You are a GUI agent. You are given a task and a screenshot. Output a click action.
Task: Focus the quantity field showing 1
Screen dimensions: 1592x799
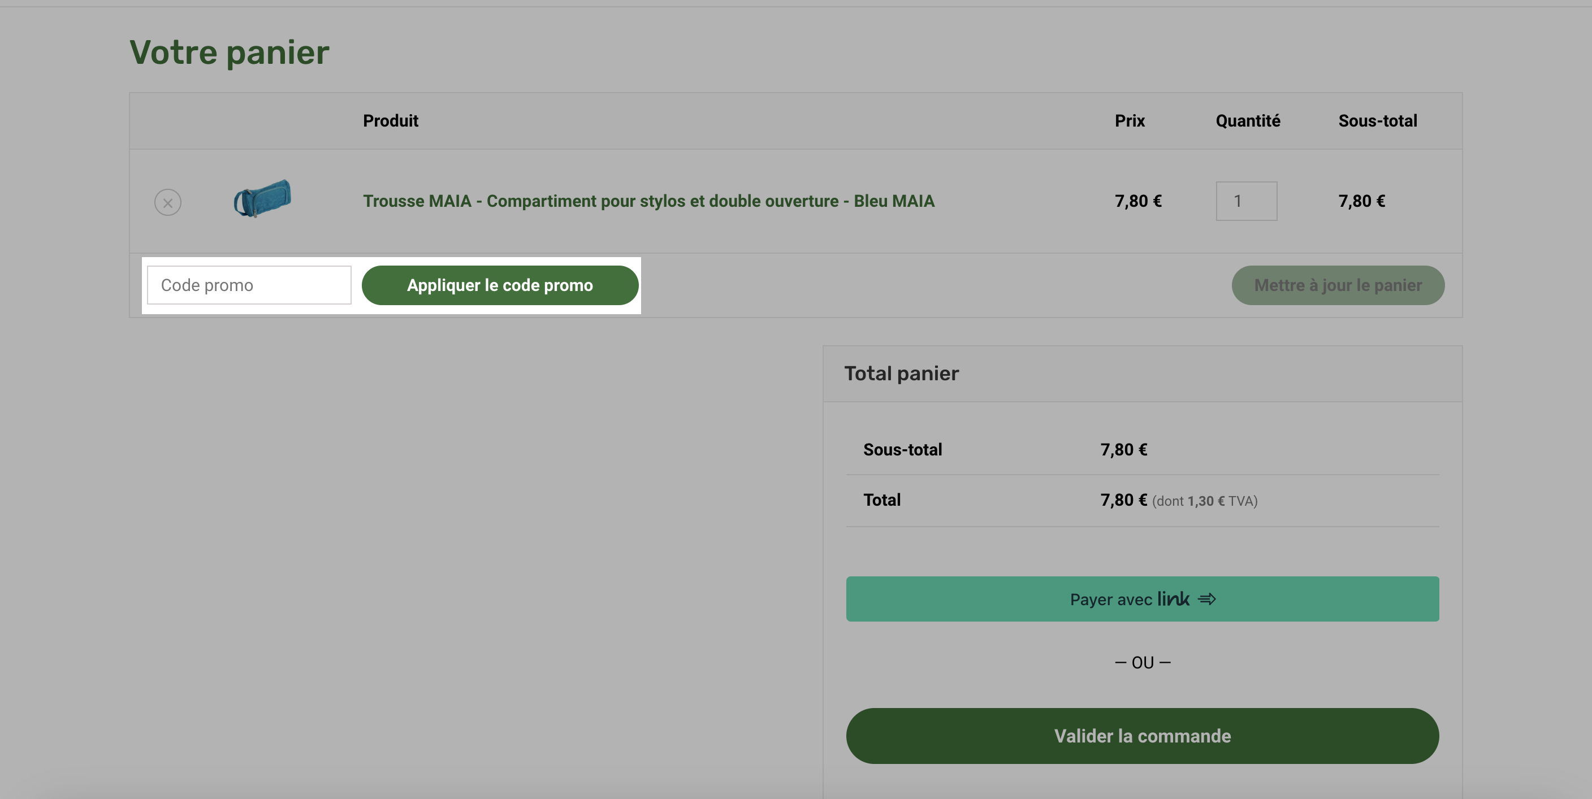[1246, 201]
